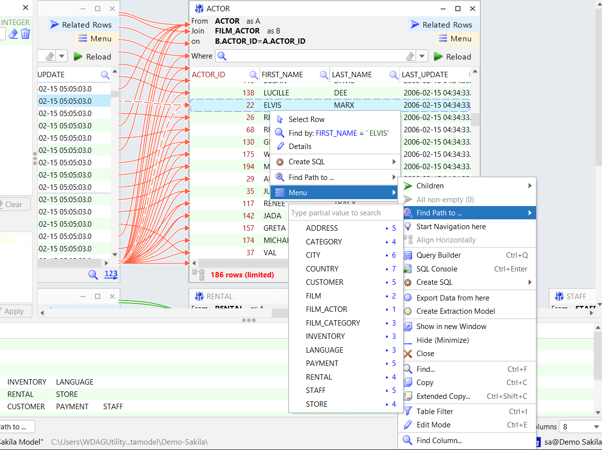The height and width of the screenshot is (450, 602).
Task: Click the ACTOR table icon in window title
Action: [x=199, y=9]
